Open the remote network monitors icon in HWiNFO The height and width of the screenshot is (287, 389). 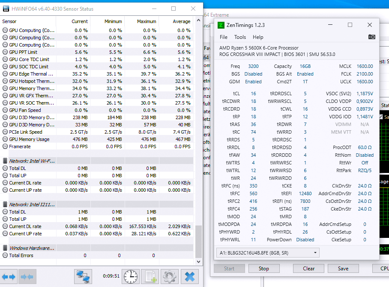coord(83,276)
